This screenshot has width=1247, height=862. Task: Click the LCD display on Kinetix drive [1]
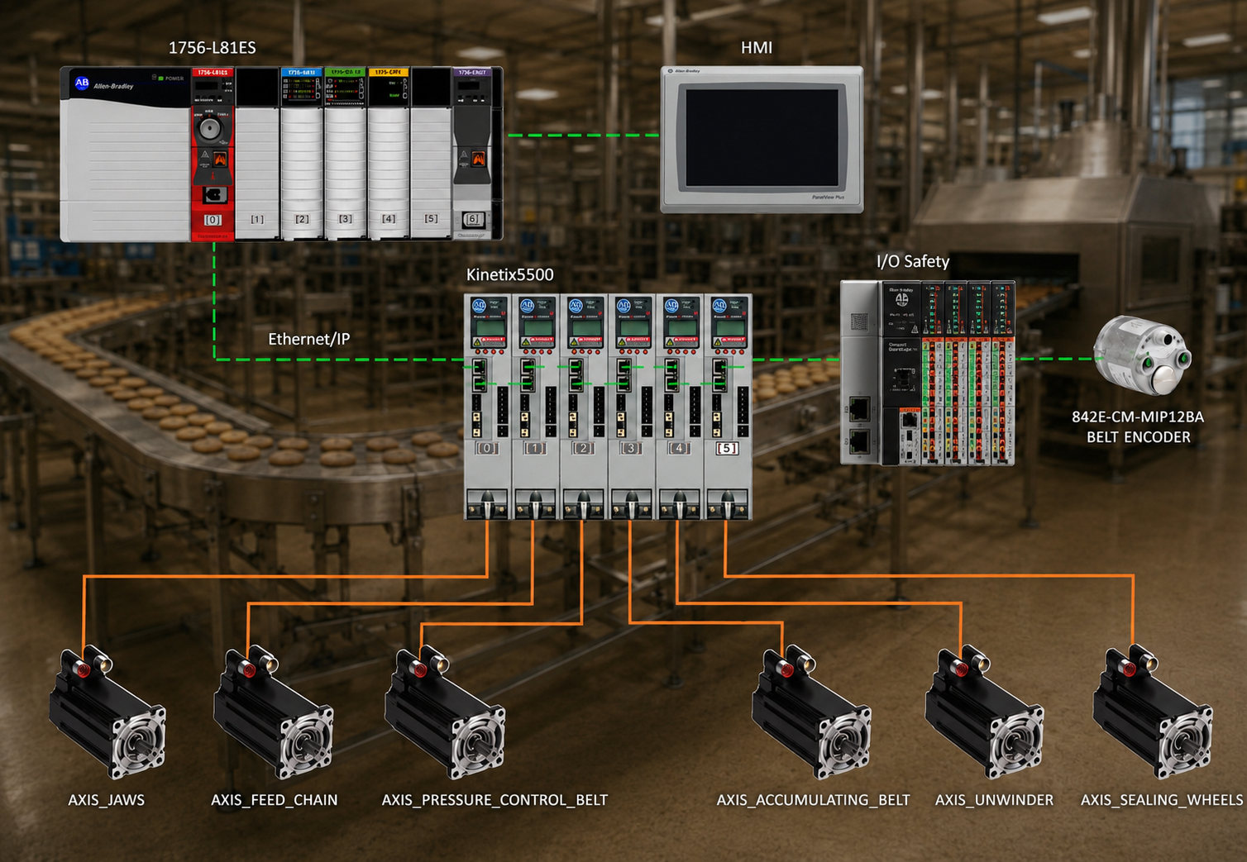pos(537,327)
